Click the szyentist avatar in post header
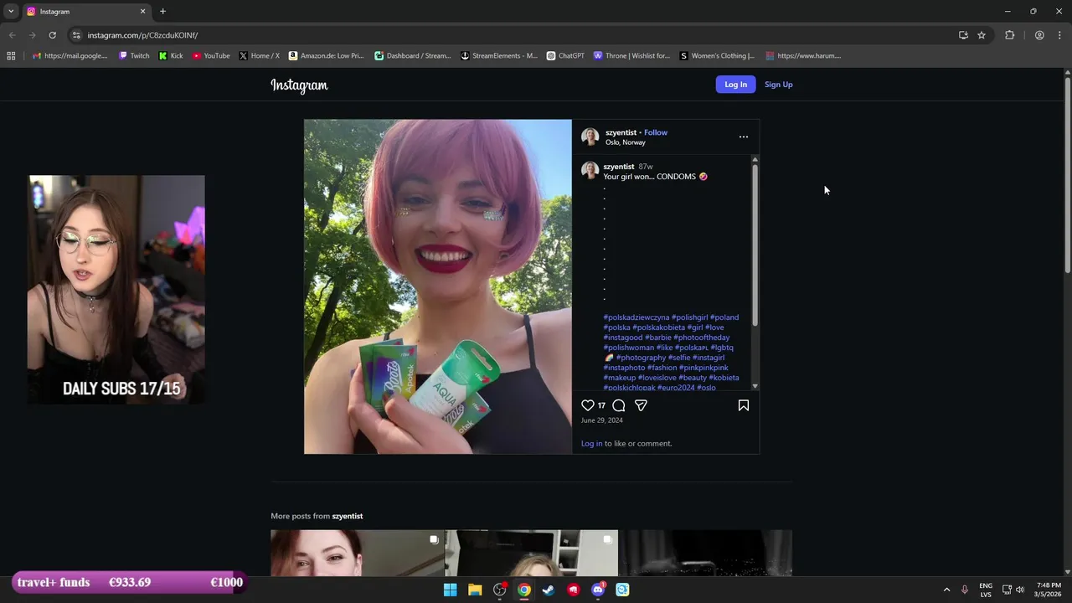This screenshot has height=603, width=1072. pos(590,137)
